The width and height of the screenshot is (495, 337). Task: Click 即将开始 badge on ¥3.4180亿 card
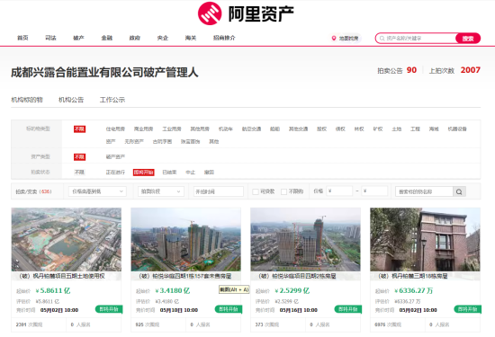pyautogui.click(x=229, y=309)
